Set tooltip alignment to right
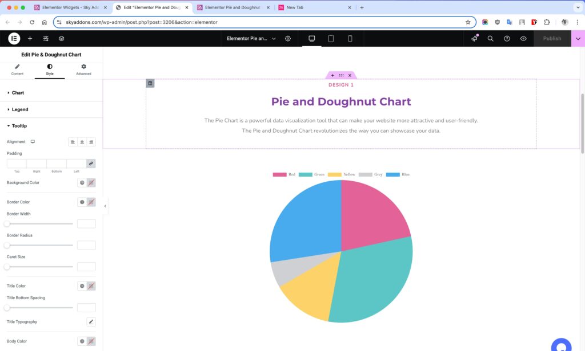Screen dimensions: 585x351 click(91, 142)
